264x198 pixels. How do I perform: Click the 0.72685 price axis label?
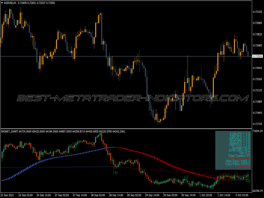[258, 45]
